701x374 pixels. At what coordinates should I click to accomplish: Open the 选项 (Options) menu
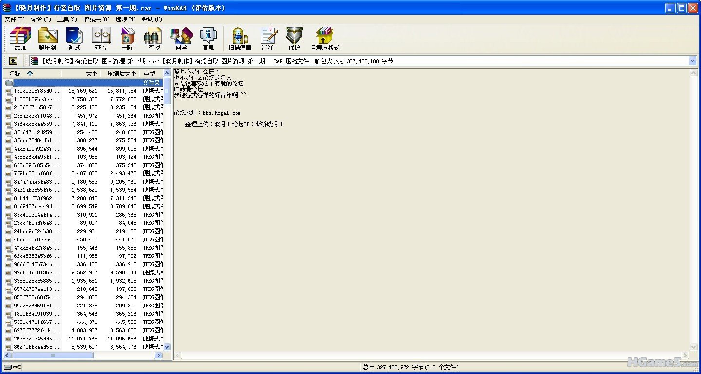tap(125, 19)
